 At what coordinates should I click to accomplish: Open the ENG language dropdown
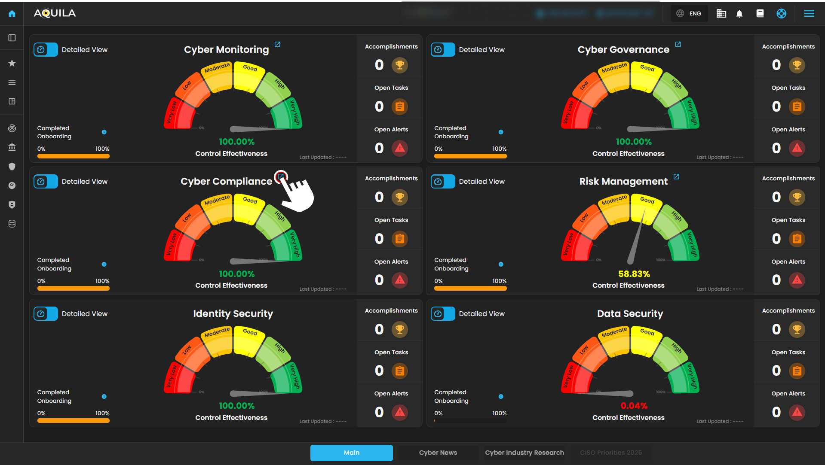pyautogui.click(x=689, y=14)
